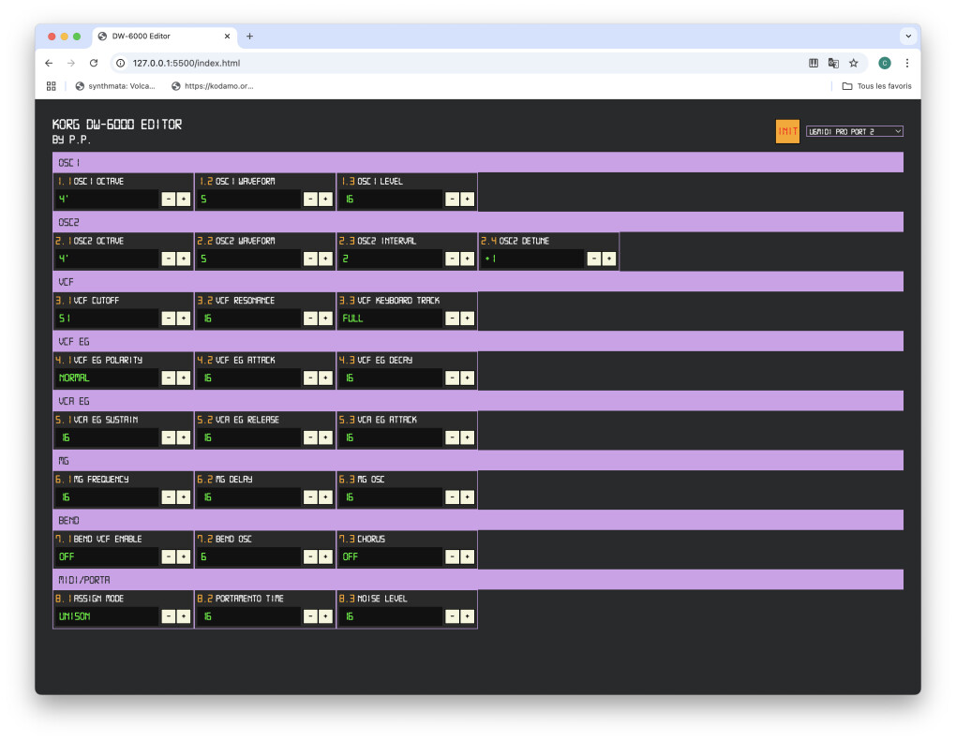Click the VCF Cutoff value field showing 51
This screenshot has height=741, width=956.
pyautogui.click(x=107, y=319)
